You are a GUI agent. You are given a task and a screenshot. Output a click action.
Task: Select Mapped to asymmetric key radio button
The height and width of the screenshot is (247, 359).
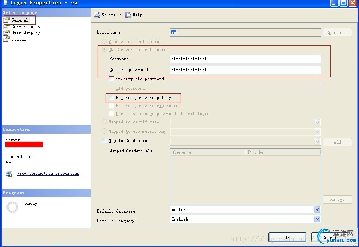click(104, 131)
